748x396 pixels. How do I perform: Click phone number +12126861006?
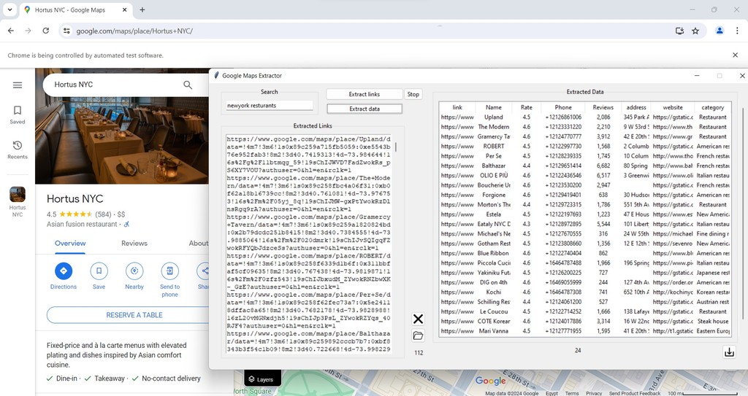563,117
